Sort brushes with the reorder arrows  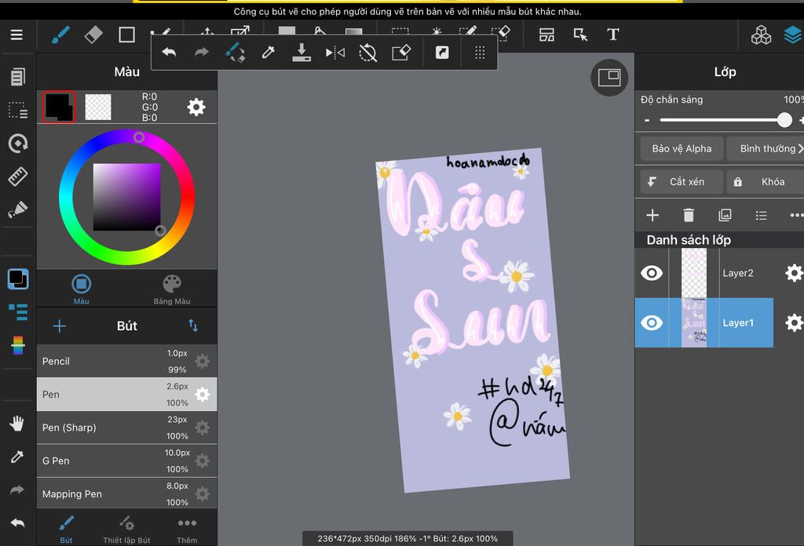(x=193, y=326)
